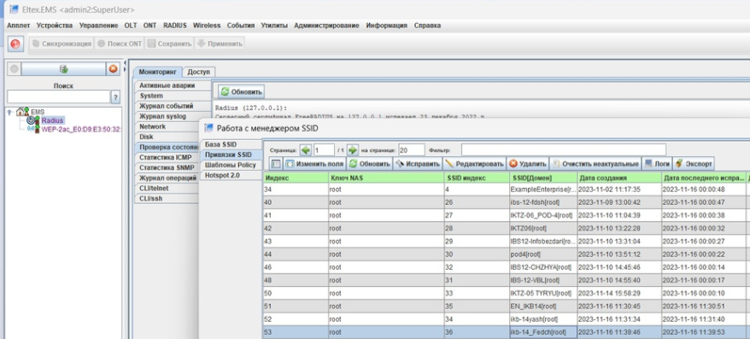The width and height of the screenshot is (750, 339).
Task: Select the Radius node in tree
Action: tap(52, 120)
